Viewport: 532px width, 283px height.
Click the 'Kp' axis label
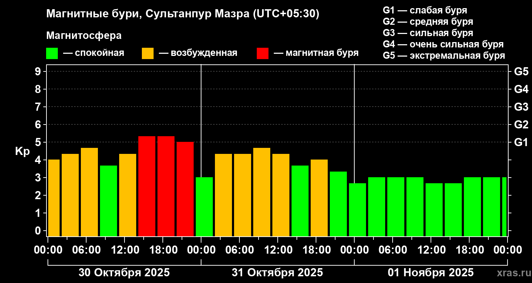click(22, 151)
